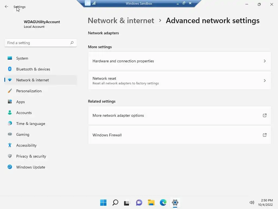
Task: Click the search magnifier in Find a setting
Action: (72, 43)
